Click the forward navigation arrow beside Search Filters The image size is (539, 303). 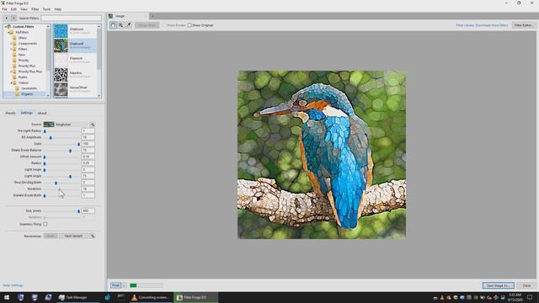[x=13, y=18]
